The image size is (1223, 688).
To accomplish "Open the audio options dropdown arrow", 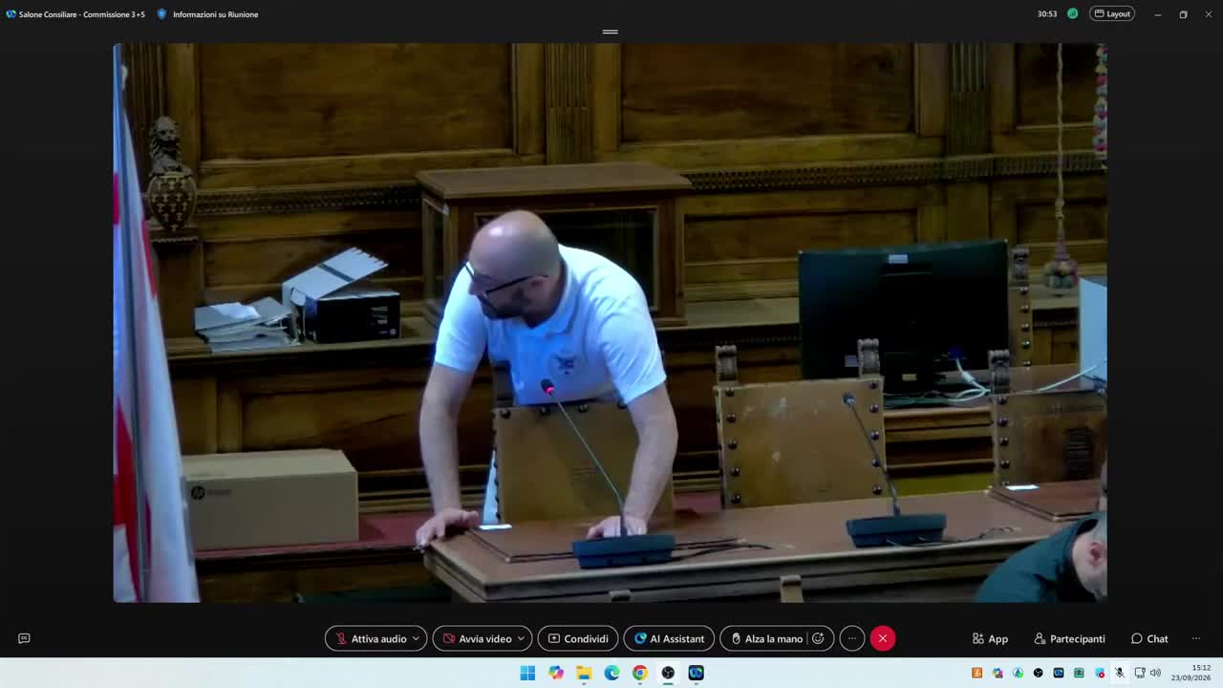I will 416,638.
